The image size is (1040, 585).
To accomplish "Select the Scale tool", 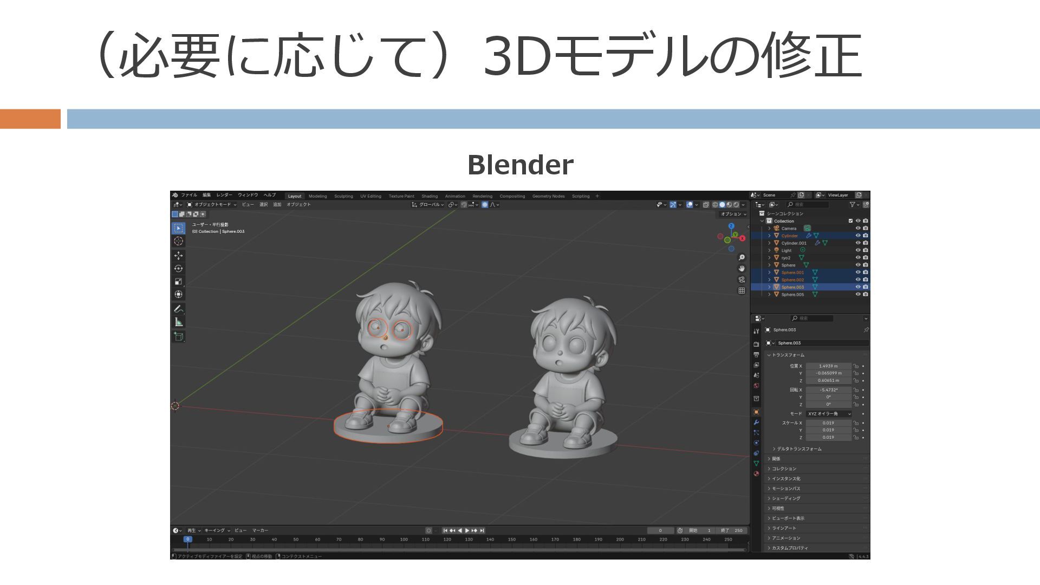I will 178,282.
